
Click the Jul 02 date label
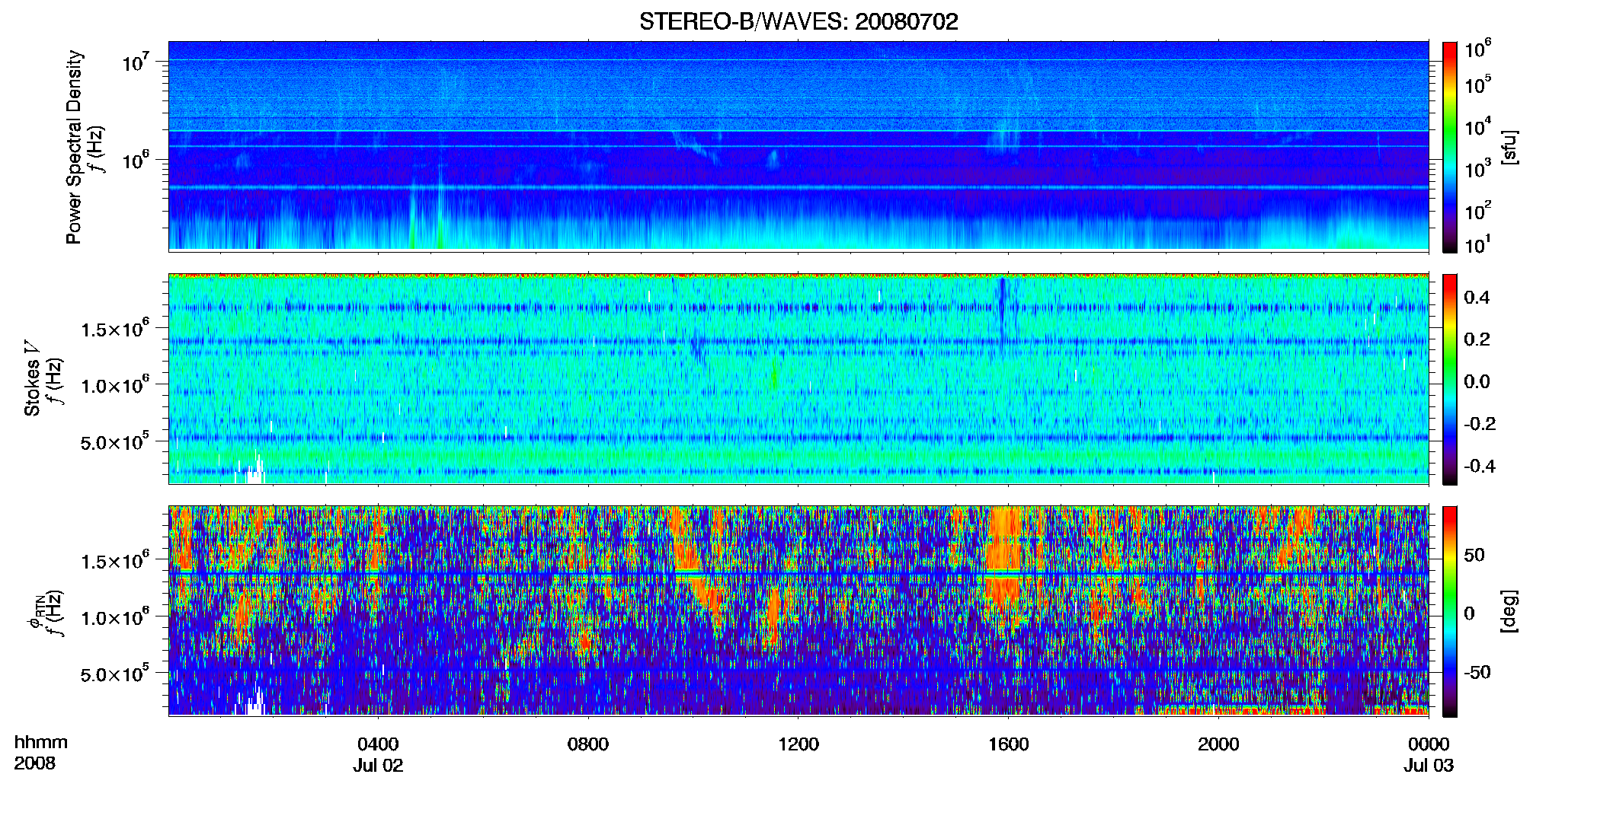[x=378, y=765]
